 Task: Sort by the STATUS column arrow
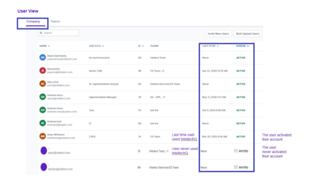point(248,46)
